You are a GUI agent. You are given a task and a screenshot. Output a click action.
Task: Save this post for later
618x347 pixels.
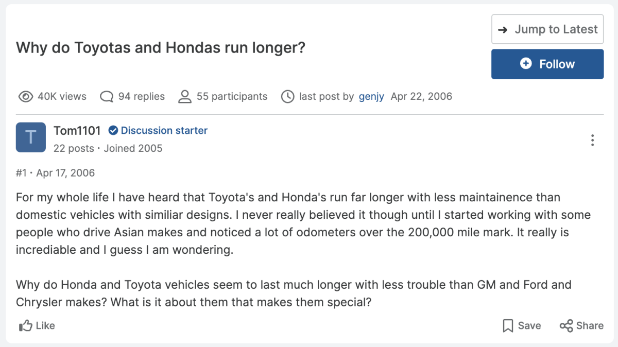[521, 325]
